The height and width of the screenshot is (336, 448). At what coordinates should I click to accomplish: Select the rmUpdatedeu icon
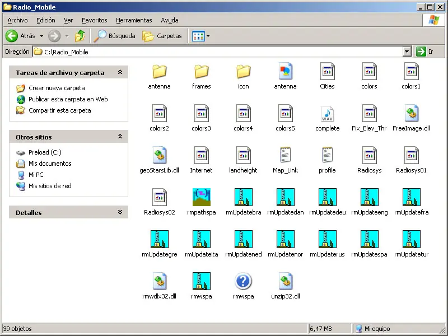[327, 197]
